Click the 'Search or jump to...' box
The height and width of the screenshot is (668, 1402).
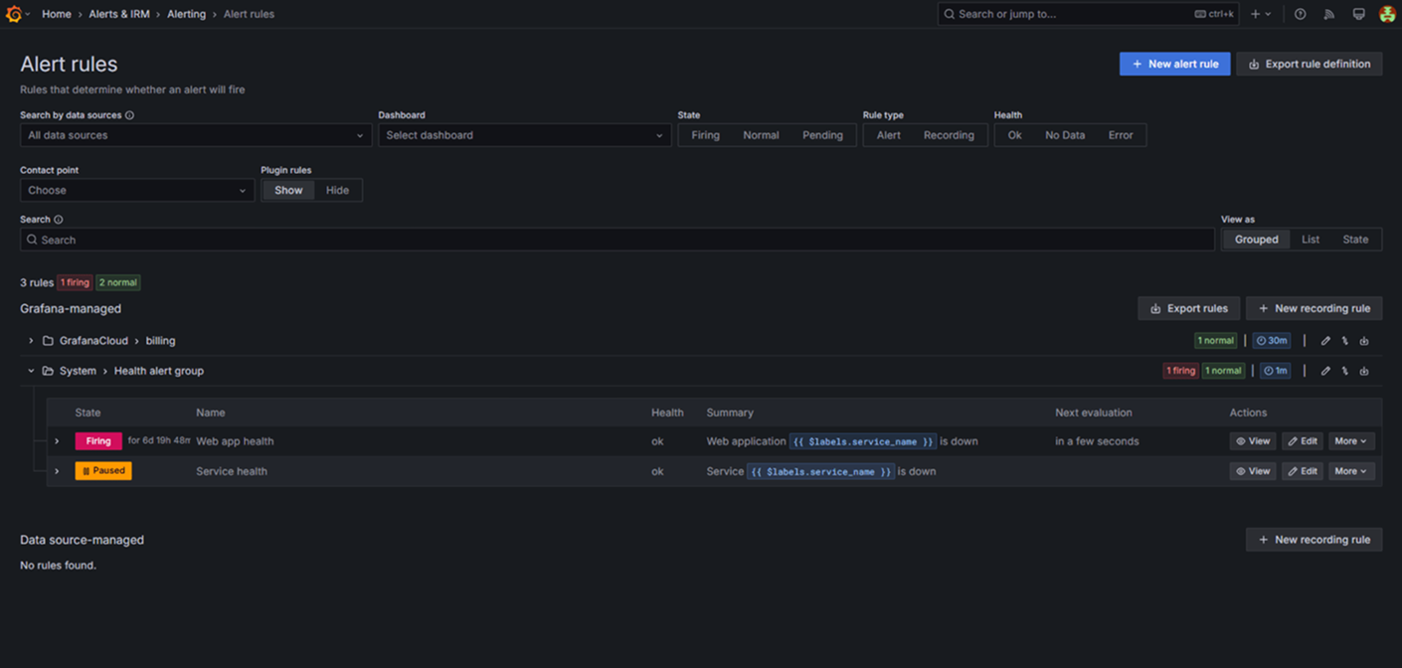coord(1089,14)
